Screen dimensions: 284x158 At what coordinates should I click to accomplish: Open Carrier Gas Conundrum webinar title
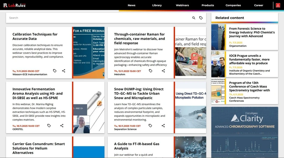click(38, 148)
